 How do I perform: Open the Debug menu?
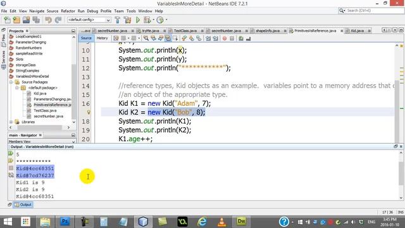[92, 11]
